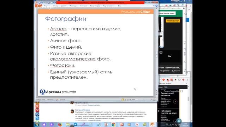Click zoom in plus button in status bar
Screen dimensions: 226x127
point(151,99)
